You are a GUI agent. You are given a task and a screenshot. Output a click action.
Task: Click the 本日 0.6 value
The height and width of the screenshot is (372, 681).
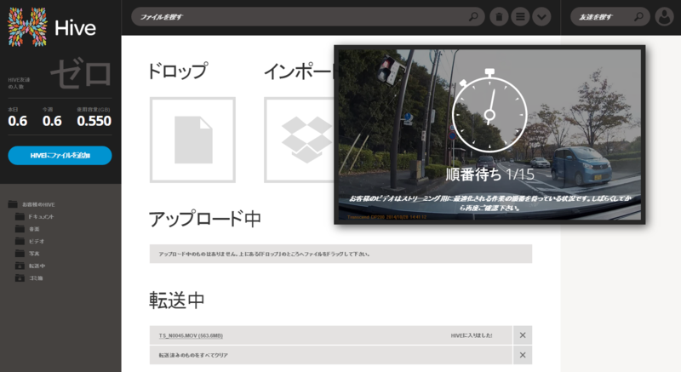[x=17, y=121]
